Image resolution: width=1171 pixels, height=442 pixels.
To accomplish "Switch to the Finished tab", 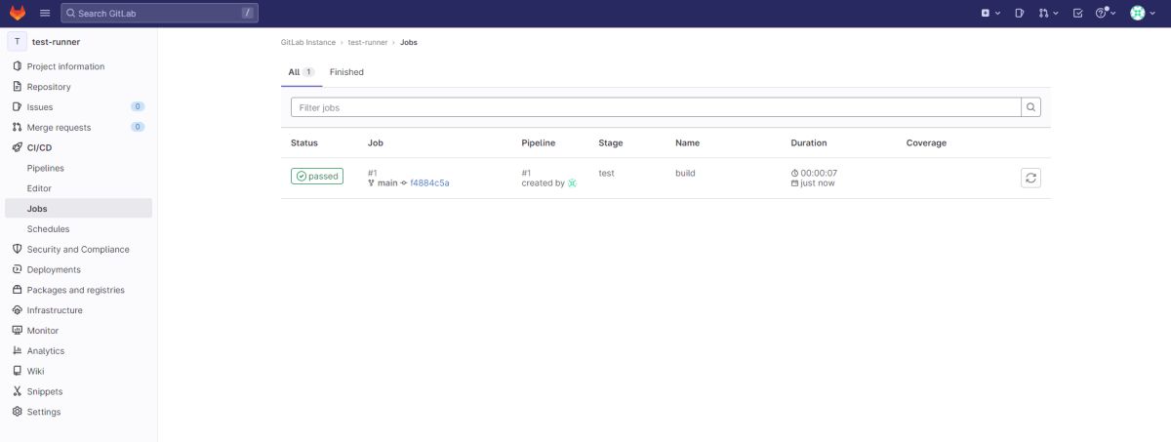I will (346, 72).
